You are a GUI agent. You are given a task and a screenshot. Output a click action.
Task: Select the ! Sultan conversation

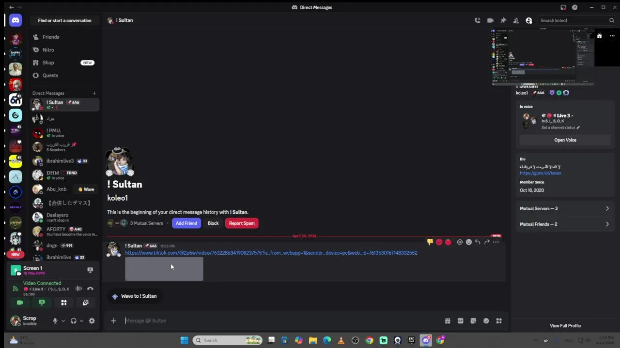tap(64, 104)
